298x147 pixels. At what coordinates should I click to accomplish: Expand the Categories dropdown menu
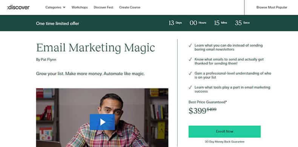pyautogui.click(x=55, y=8)
